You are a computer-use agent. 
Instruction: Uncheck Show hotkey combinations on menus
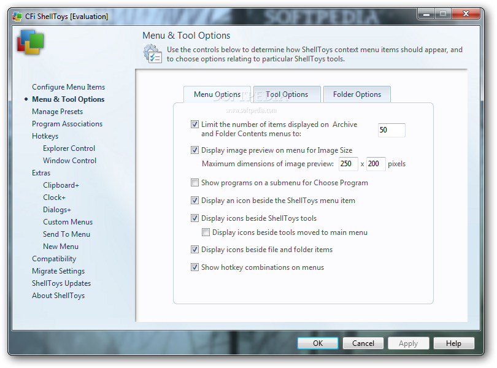click(195, 267)
